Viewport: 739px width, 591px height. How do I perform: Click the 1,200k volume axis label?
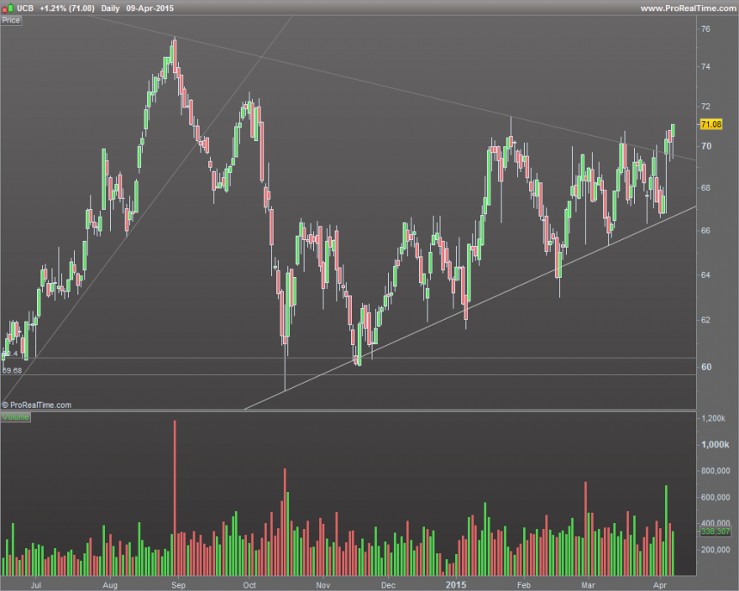pyautogui.click(x=713, y=419)
